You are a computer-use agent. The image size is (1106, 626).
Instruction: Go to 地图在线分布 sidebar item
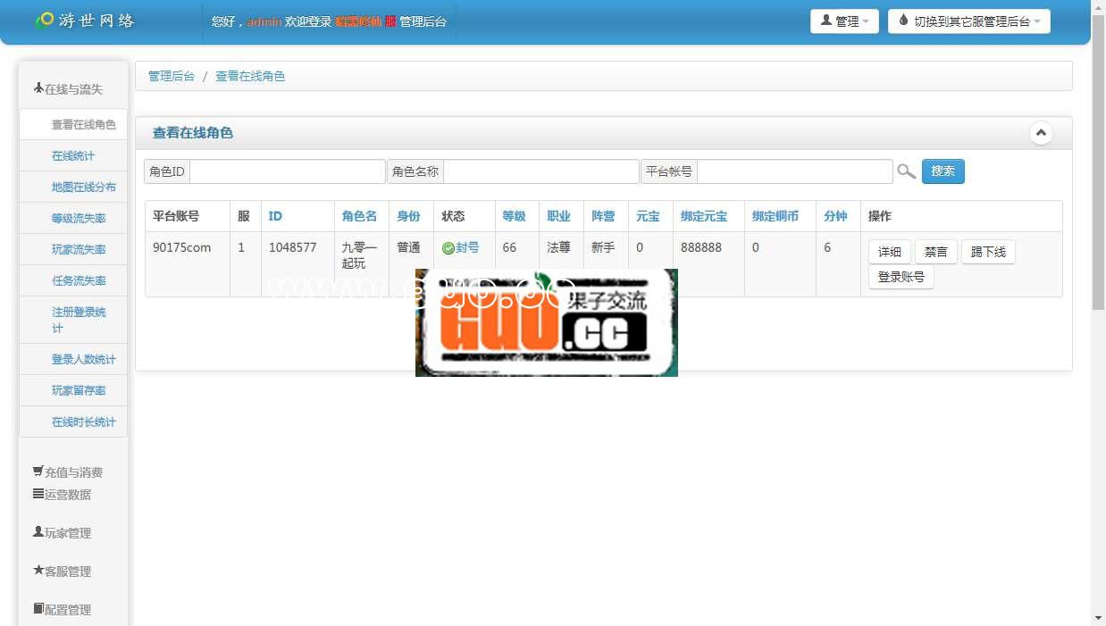pos(73,188)
